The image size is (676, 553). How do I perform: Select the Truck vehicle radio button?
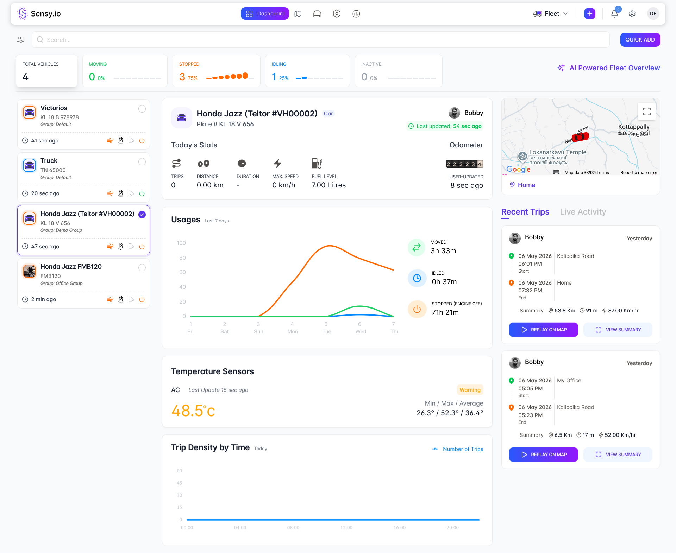(x=142, y=161)
